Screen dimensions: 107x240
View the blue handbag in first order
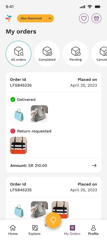point(19,114)
